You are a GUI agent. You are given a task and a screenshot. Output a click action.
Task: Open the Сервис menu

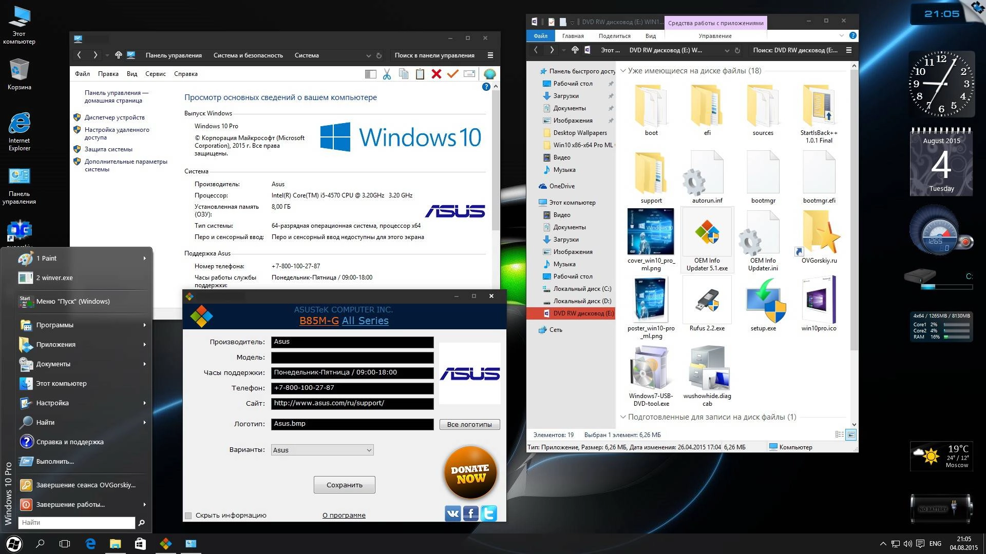pyautogui.click(x=156, y=73)
